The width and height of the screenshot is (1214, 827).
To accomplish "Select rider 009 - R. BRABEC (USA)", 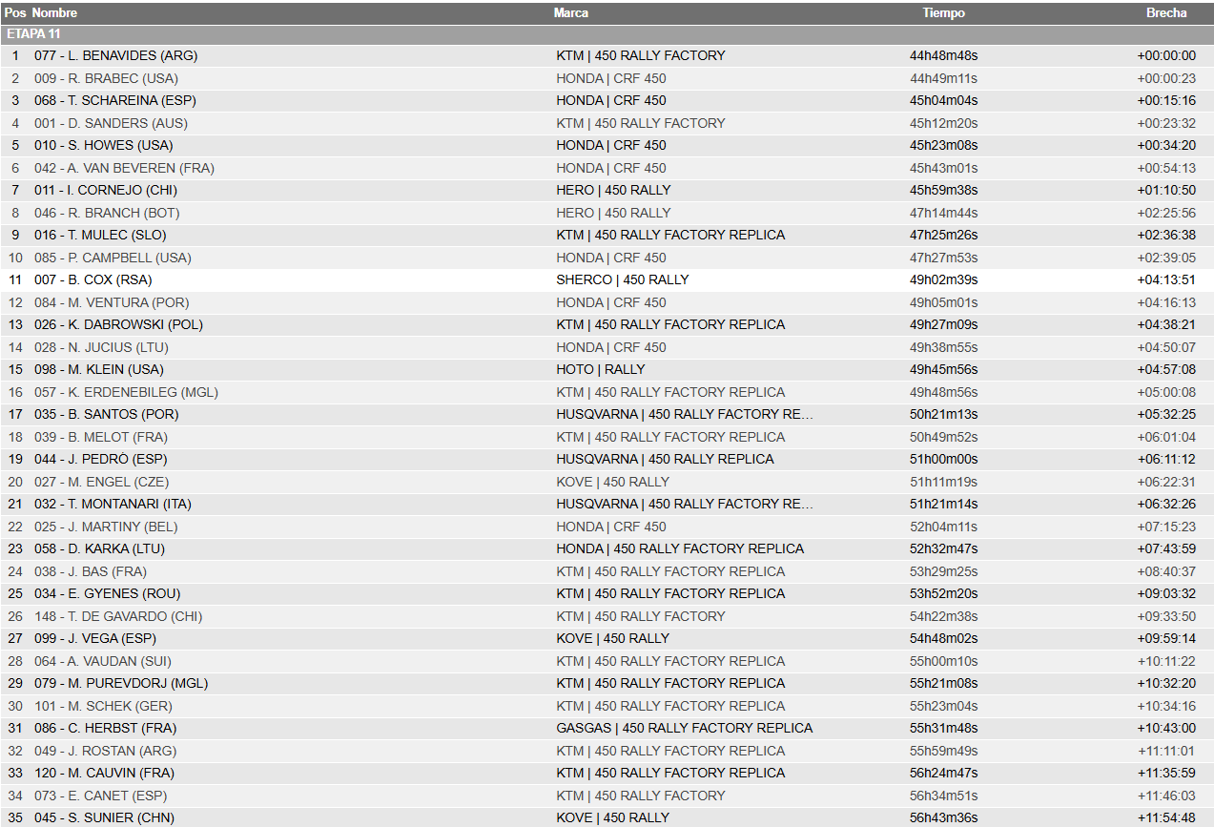I will pyautogui.click(x=106, y=78).
